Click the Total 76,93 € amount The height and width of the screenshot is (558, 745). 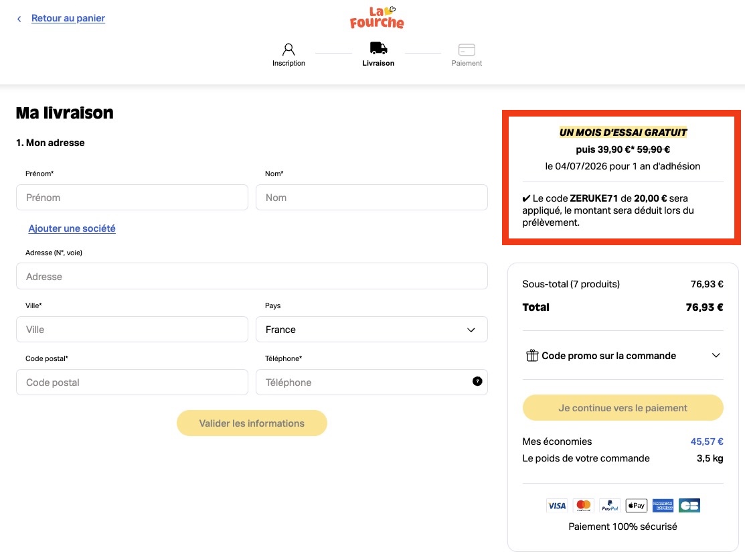[x=704, y=307]
